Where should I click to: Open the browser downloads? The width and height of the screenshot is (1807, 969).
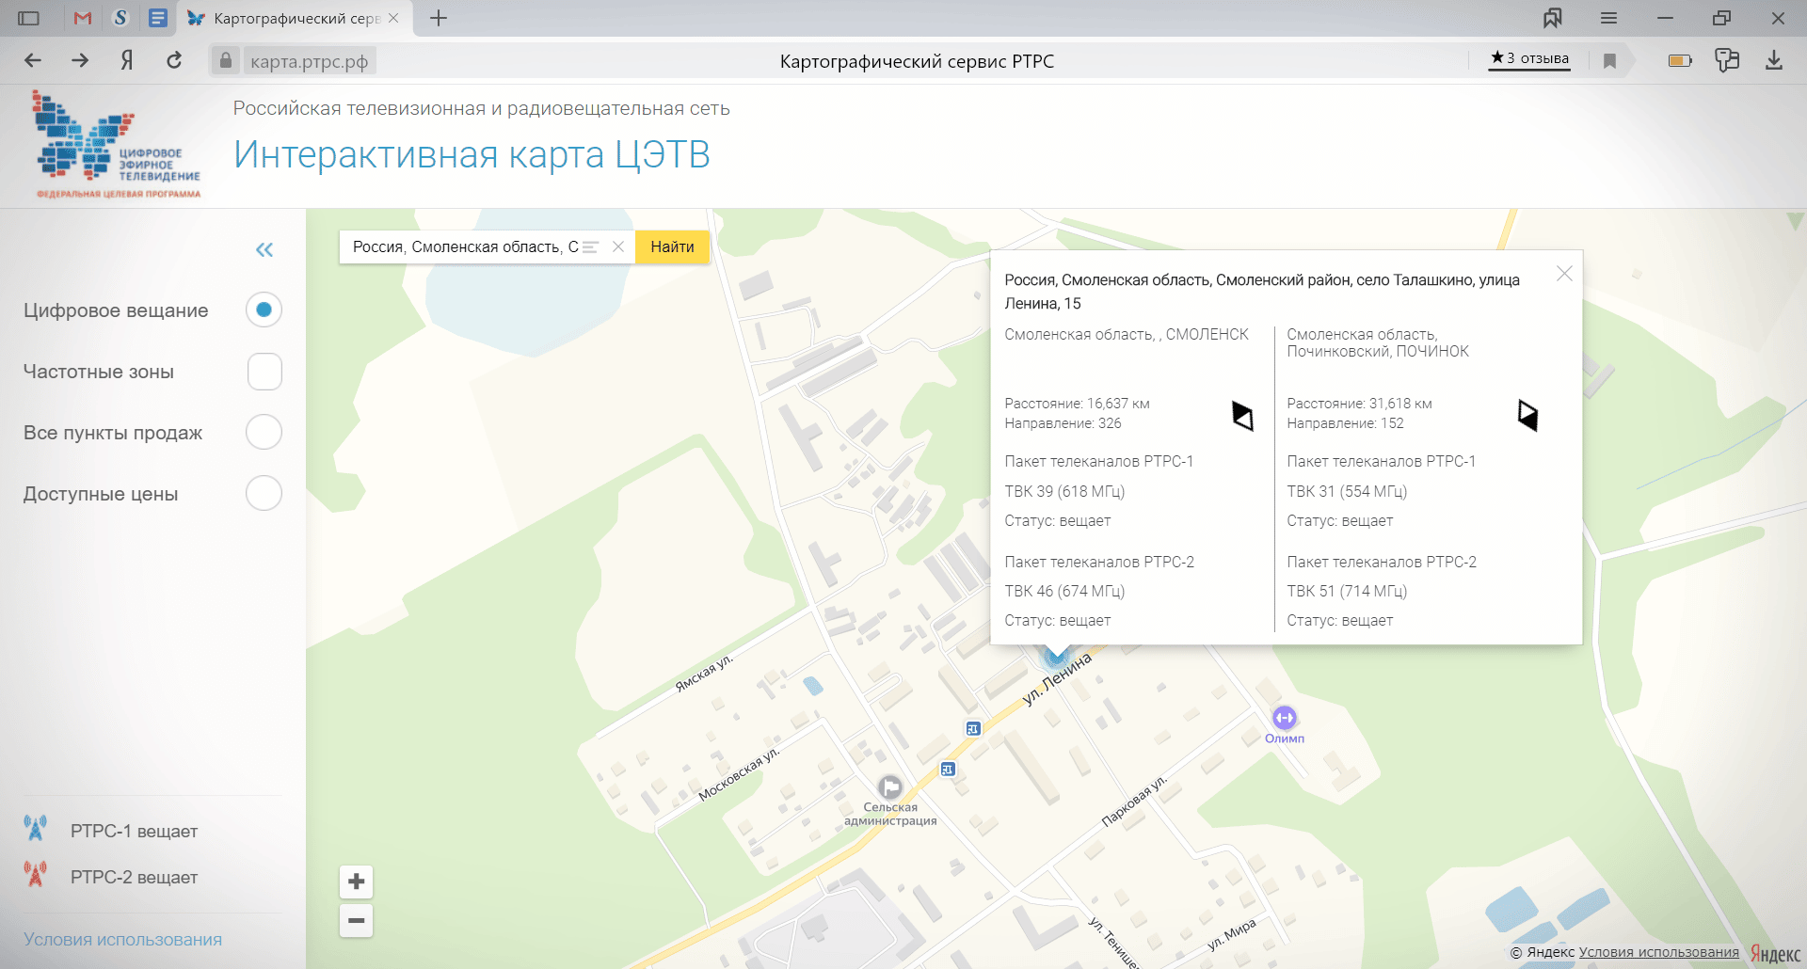pyautogui.click(x=1774, y=60)
